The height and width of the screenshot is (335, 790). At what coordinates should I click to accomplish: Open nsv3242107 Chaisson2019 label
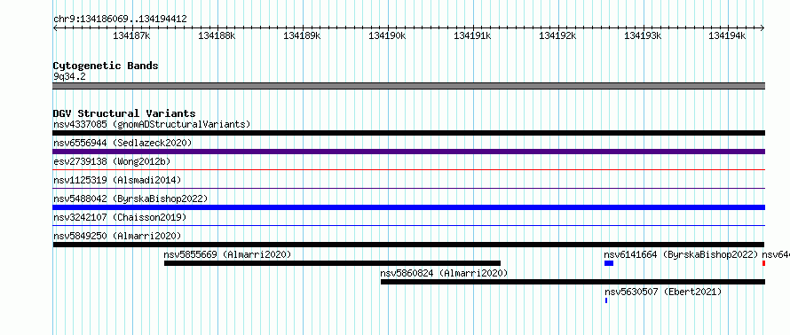[x=120, y=217]
